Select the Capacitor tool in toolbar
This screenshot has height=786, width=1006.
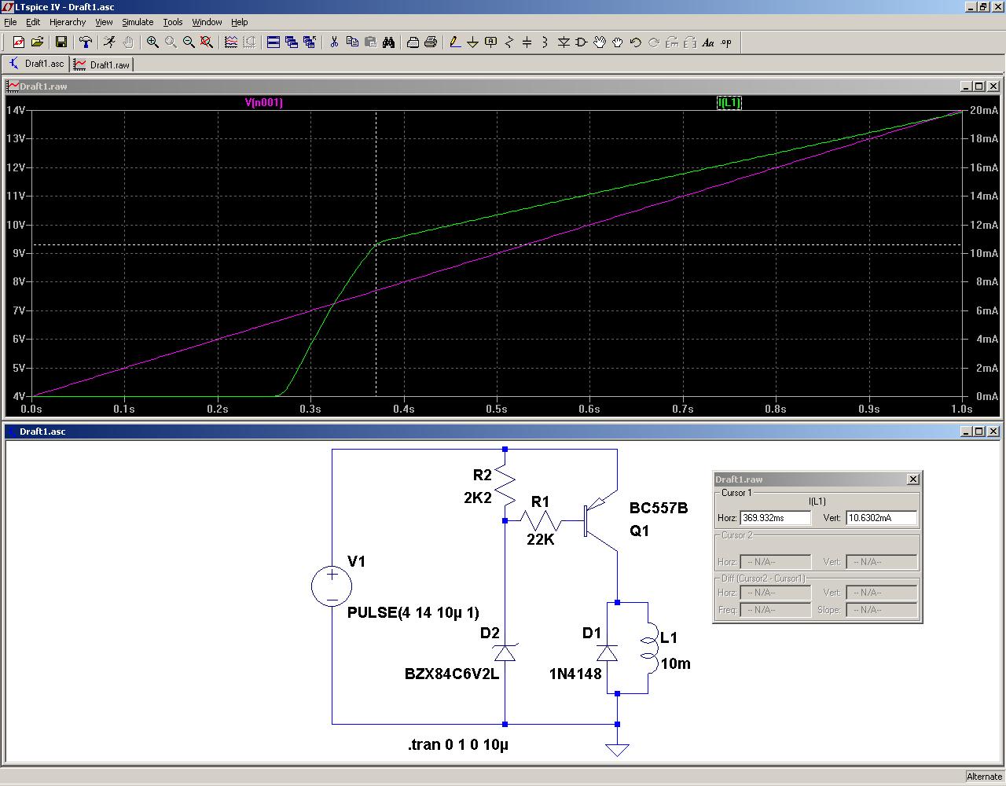pos(527,42)
